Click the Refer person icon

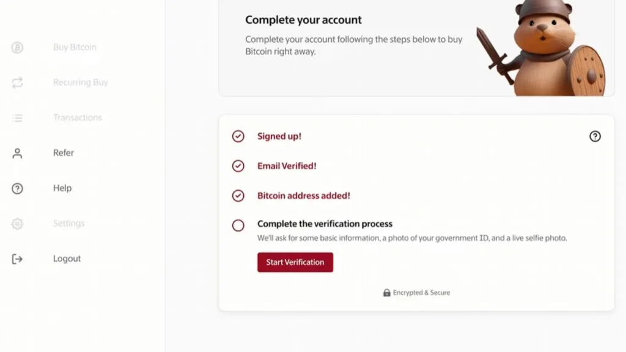pos(17,153)
